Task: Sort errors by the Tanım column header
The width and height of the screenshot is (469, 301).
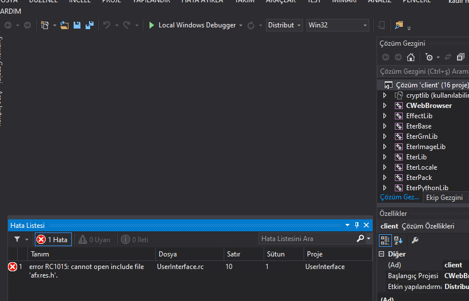Action: click(91, 254)
